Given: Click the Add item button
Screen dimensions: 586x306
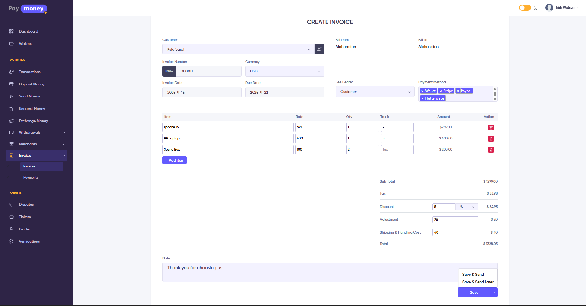Looking at the screenshot, I should (174, 160).
